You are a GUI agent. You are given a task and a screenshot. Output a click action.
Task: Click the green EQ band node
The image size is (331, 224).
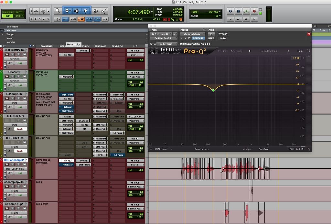(x=213, y=90)
